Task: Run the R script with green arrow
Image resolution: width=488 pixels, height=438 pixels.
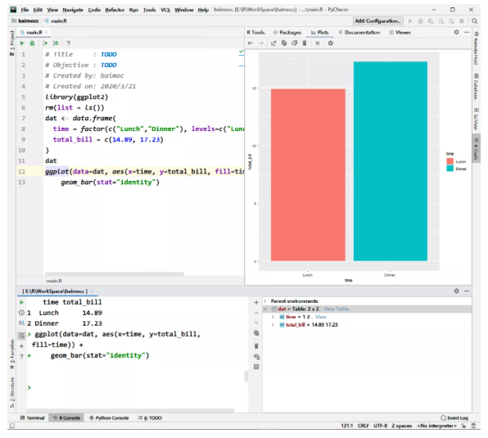Action: [22, 43]
